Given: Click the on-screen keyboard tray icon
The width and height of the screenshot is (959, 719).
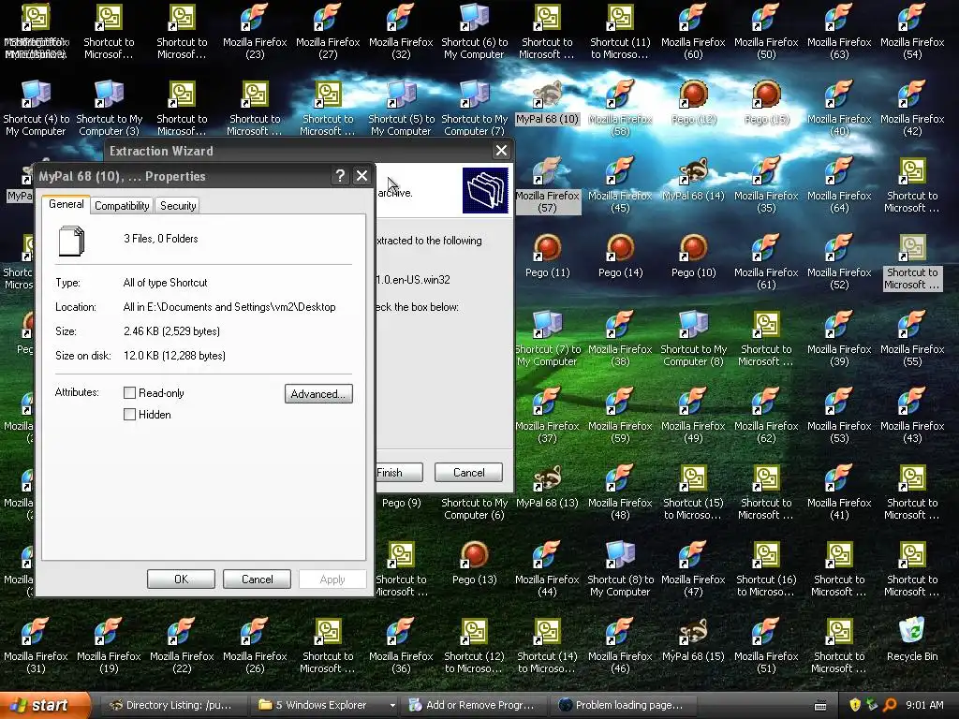Looking at the screenshot, I should coord(820,706).
